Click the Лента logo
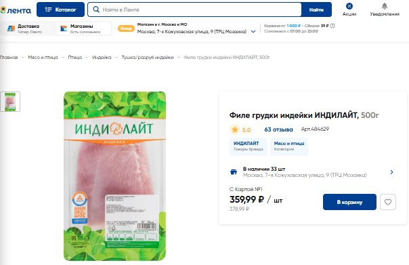 click(x=16, y=10)
